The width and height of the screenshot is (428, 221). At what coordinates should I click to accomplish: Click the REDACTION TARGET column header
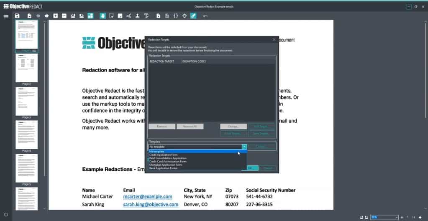pyautogui.click(x=162, y=61)
